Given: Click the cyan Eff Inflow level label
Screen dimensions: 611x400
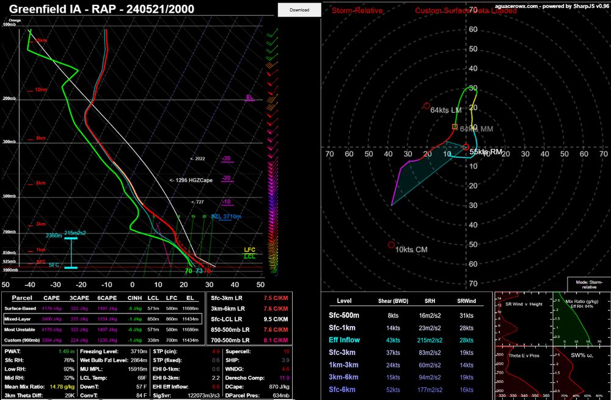Looking at the screenshot, I should (x=344, y=340).
